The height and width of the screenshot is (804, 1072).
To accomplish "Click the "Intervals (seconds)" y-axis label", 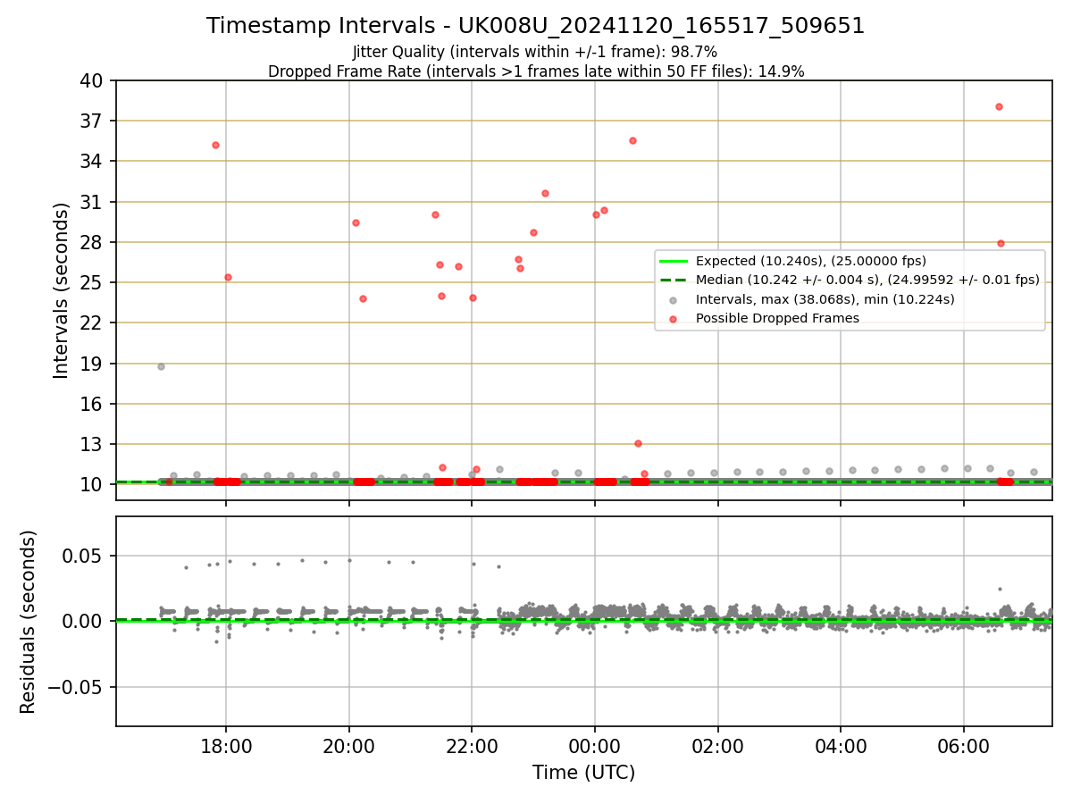I will pyautogui.click(x=62, y=290).
